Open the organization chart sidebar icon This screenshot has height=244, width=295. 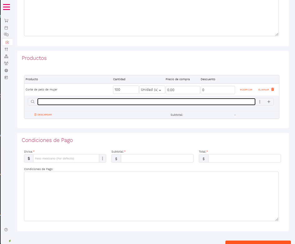(6, 56)
